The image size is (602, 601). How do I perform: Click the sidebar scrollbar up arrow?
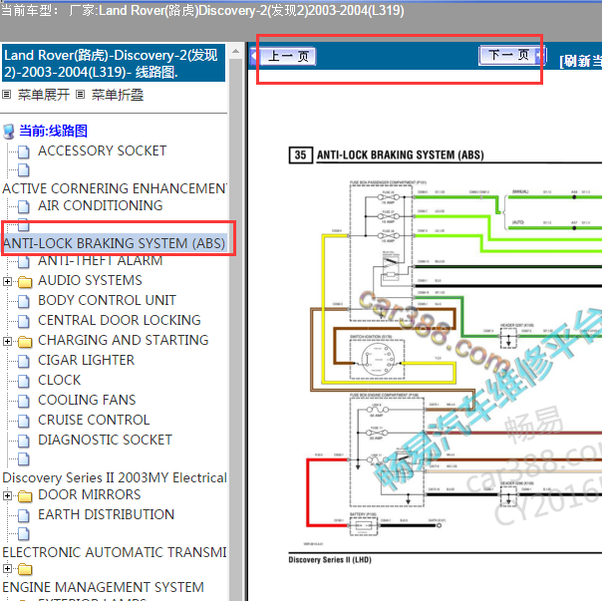pyautogui.click(x=236, y=51)
